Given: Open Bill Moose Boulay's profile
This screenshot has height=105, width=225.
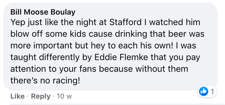Looking at the screenshot, I should tap(43, 12).
